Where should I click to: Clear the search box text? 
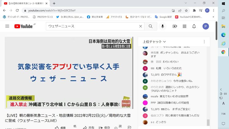[x=140, y=26]
